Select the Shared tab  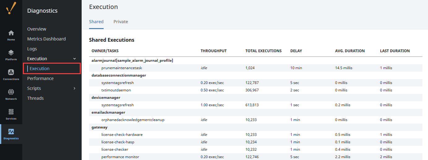click(x=96, y=22)
